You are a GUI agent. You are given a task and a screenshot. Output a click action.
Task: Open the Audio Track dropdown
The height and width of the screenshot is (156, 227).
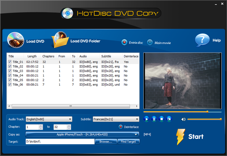[49, 119]
